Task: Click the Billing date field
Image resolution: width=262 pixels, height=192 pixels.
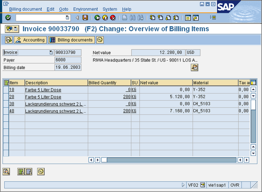Action: 68,67
